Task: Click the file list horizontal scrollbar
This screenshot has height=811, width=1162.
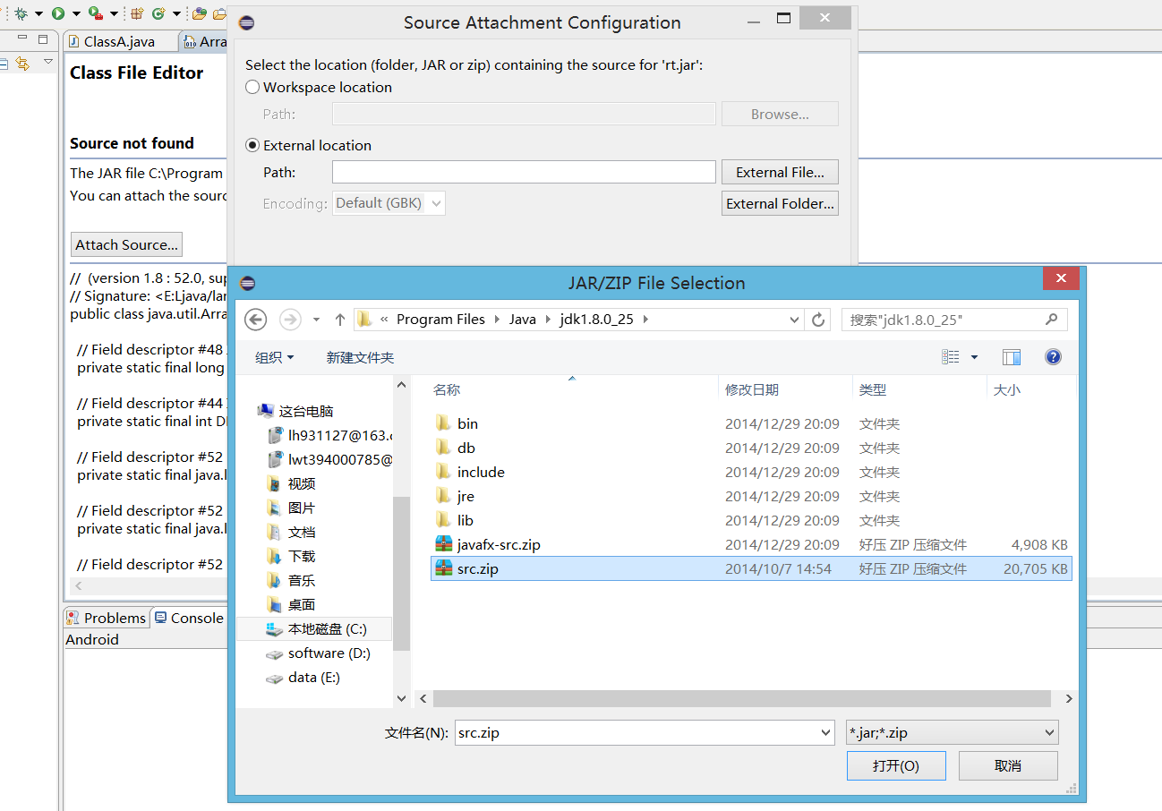Action: tap(743, 698)
